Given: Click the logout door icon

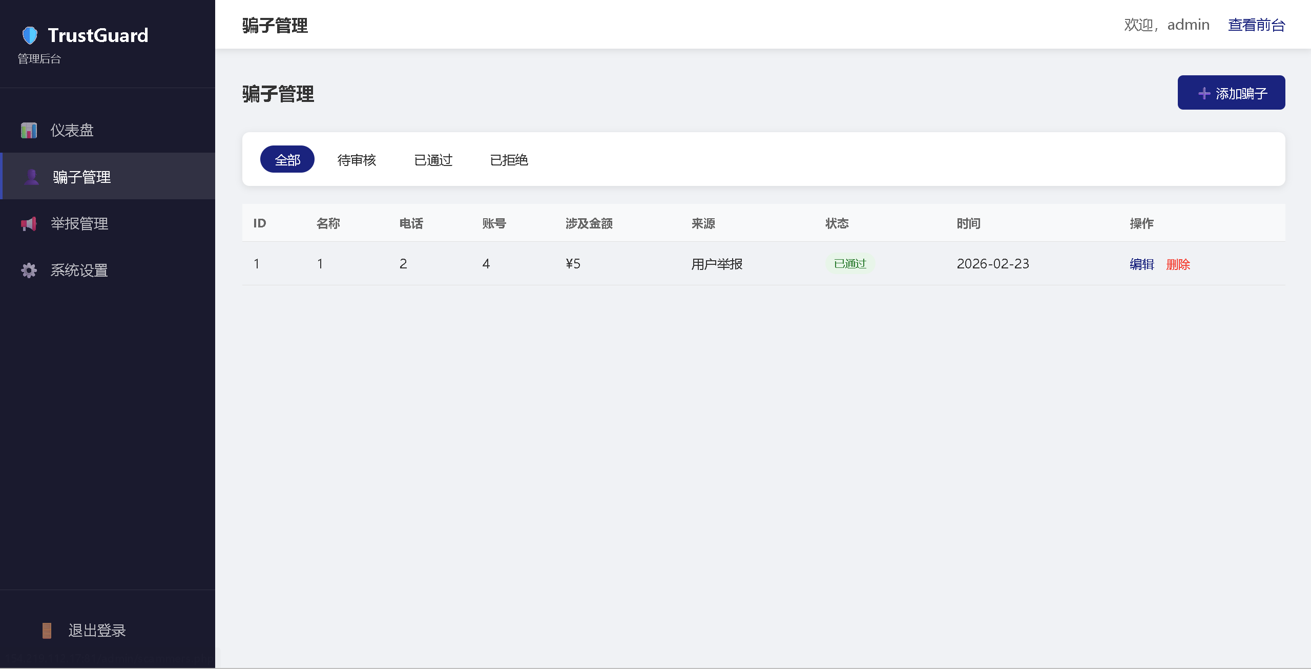Looking at the screenshot, I should (x=47, y=630).
